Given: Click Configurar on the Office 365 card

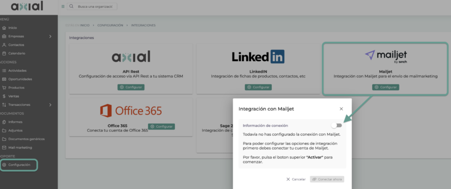Looking at the screenshot, I should [x=161, y=126].
